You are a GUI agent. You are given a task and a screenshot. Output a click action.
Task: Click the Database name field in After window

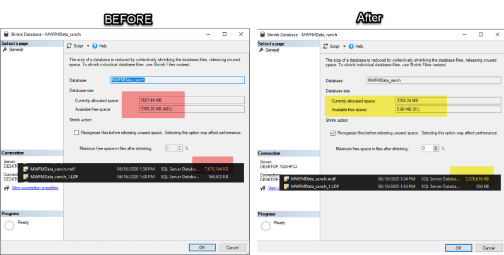coord(434,80)
